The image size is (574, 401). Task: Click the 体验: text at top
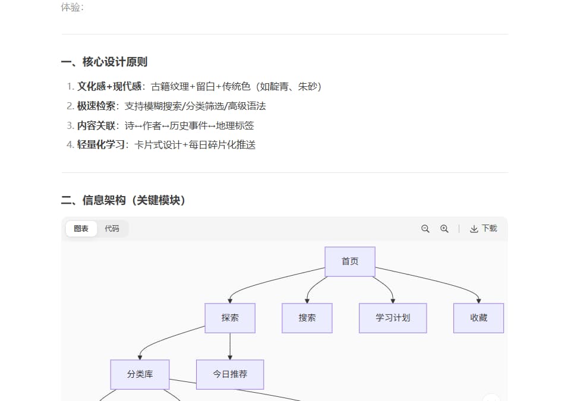pos(72,7)
